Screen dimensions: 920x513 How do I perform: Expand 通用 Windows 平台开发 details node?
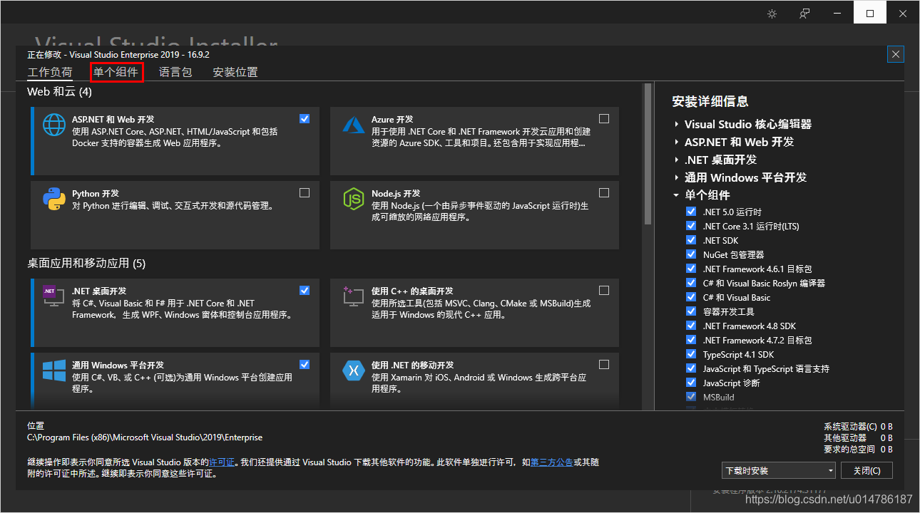676,177
